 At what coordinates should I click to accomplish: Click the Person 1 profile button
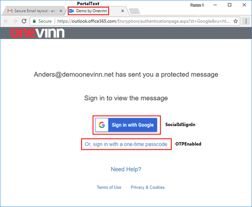point(197,5)
